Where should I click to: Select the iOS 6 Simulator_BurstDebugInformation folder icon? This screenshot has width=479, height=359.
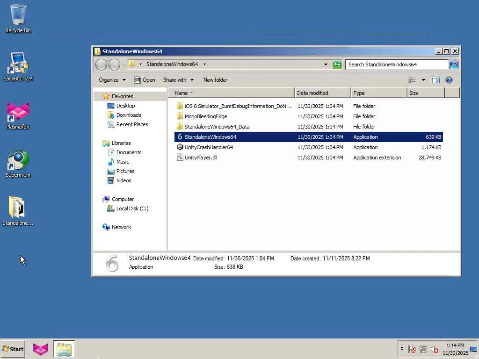click(180, 106)
